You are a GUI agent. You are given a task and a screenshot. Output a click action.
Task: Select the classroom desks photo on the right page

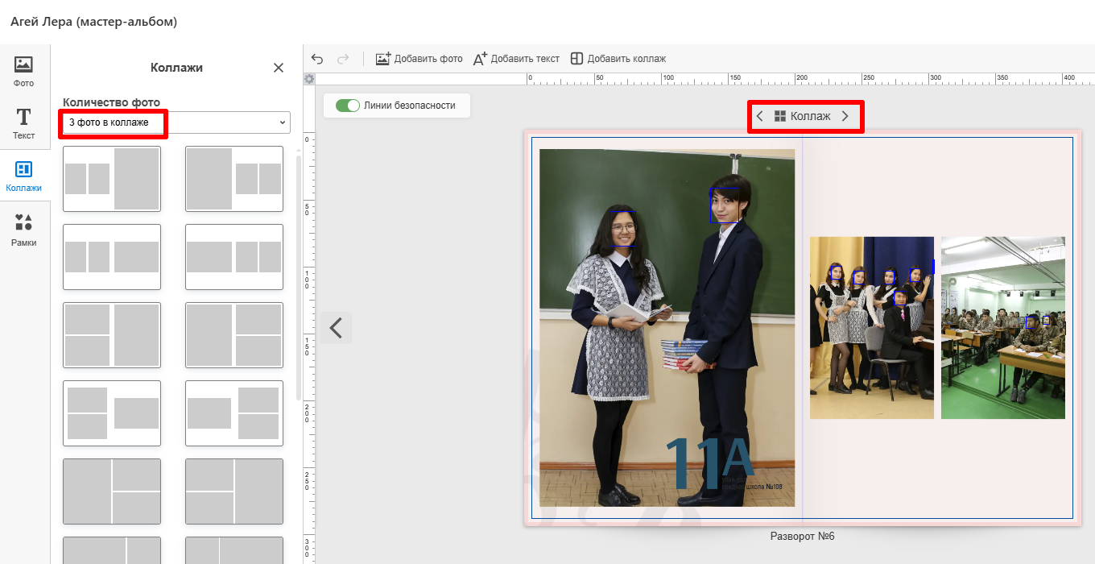[x=1002, y=327]
